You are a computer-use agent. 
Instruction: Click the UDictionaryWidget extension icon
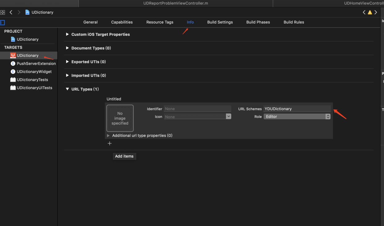point(13,72)
